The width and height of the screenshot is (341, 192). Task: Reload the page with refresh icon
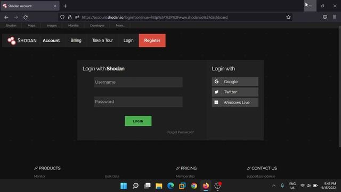(x=26, y=17)
